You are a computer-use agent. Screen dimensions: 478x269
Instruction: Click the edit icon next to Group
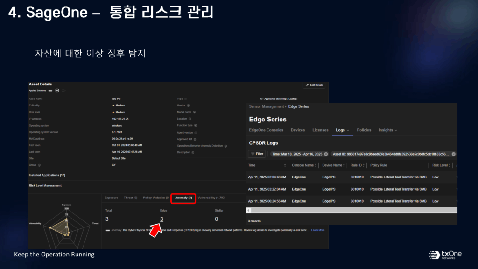pyautogui.click(x=39, y=165)
